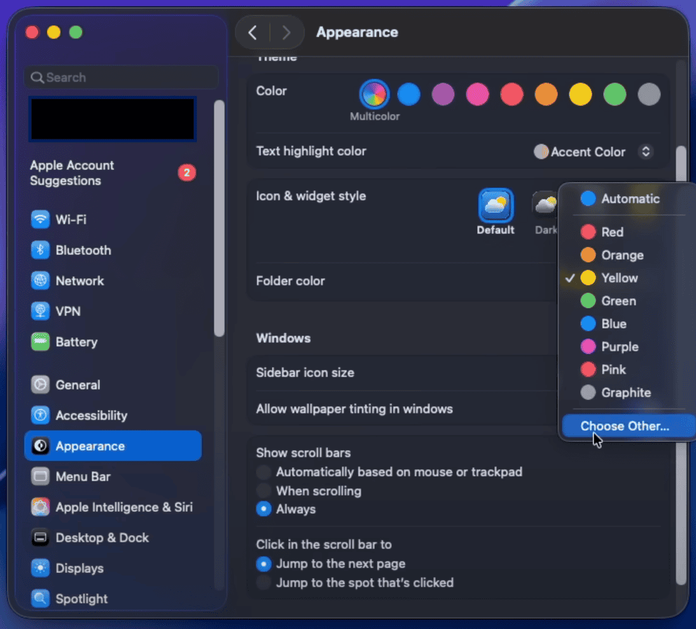Select orange accent color swatch
Image resolution: width=696 pixels, height=629 pixels.
(x=546, y=94)
